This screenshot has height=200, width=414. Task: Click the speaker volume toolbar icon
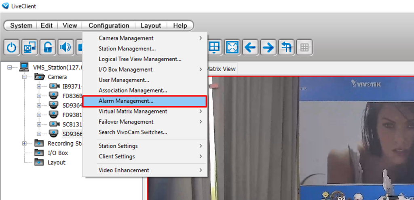66,47
